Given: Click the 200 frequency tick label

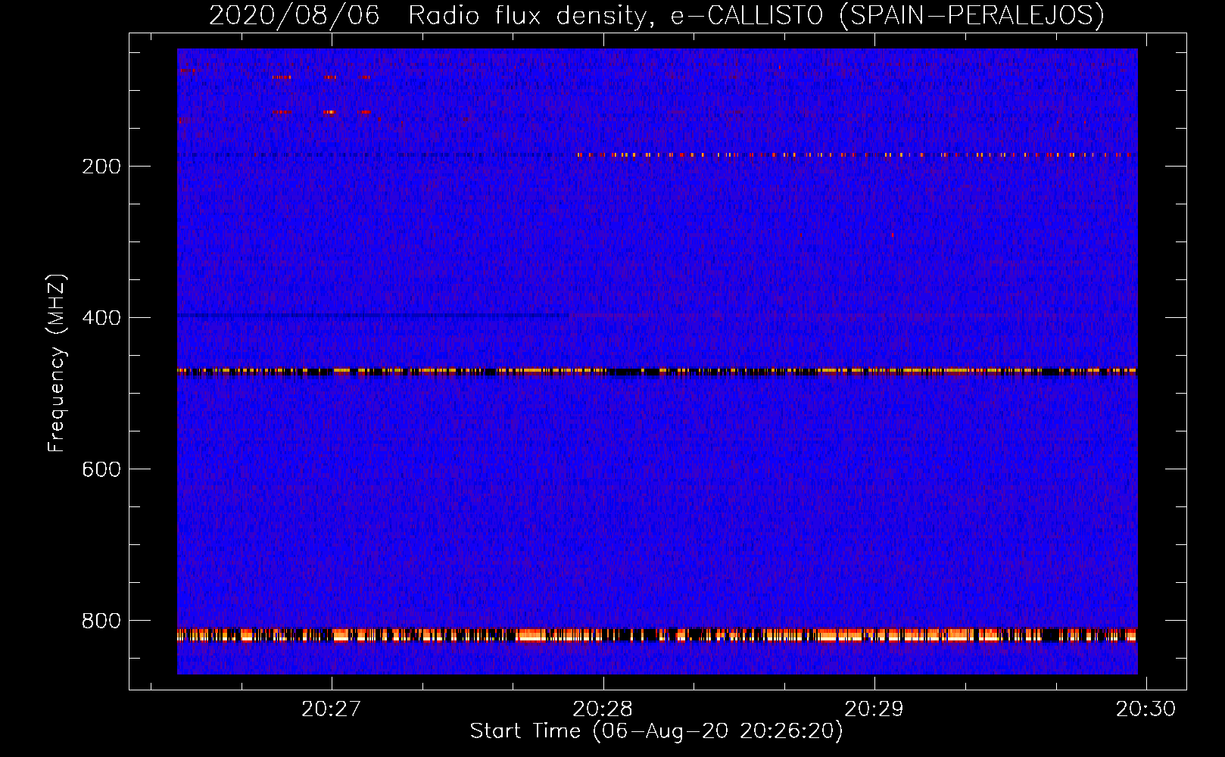Looking at the screenshot, I should [x=101, y=167].
